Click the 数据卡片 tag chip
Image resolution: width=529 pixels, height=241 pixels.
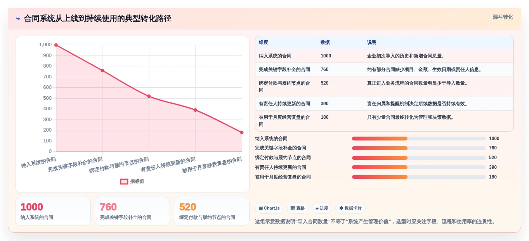(350, 208)
